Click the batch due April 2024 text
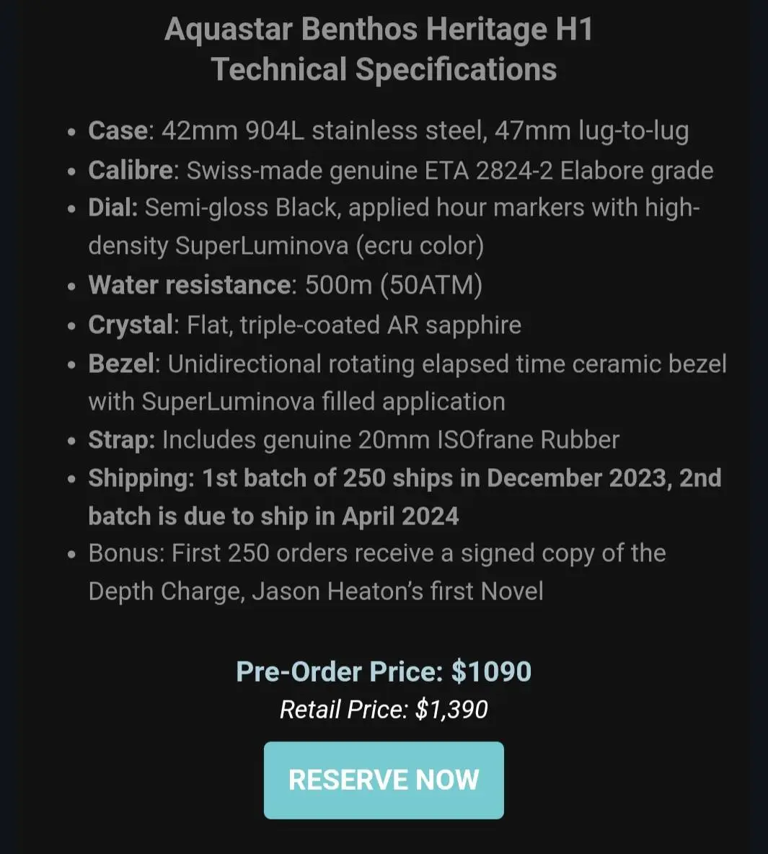The width and height of the screenshot is (768, 854). click(273, 516)
